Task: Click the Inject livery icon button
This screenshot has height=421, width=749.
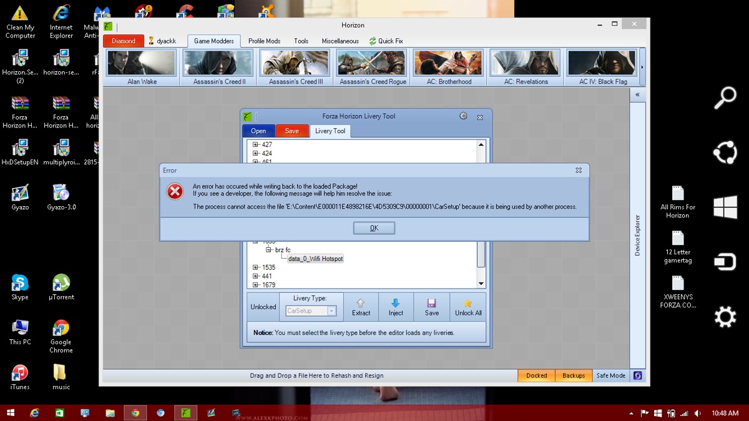Action: tap(396, 307)
